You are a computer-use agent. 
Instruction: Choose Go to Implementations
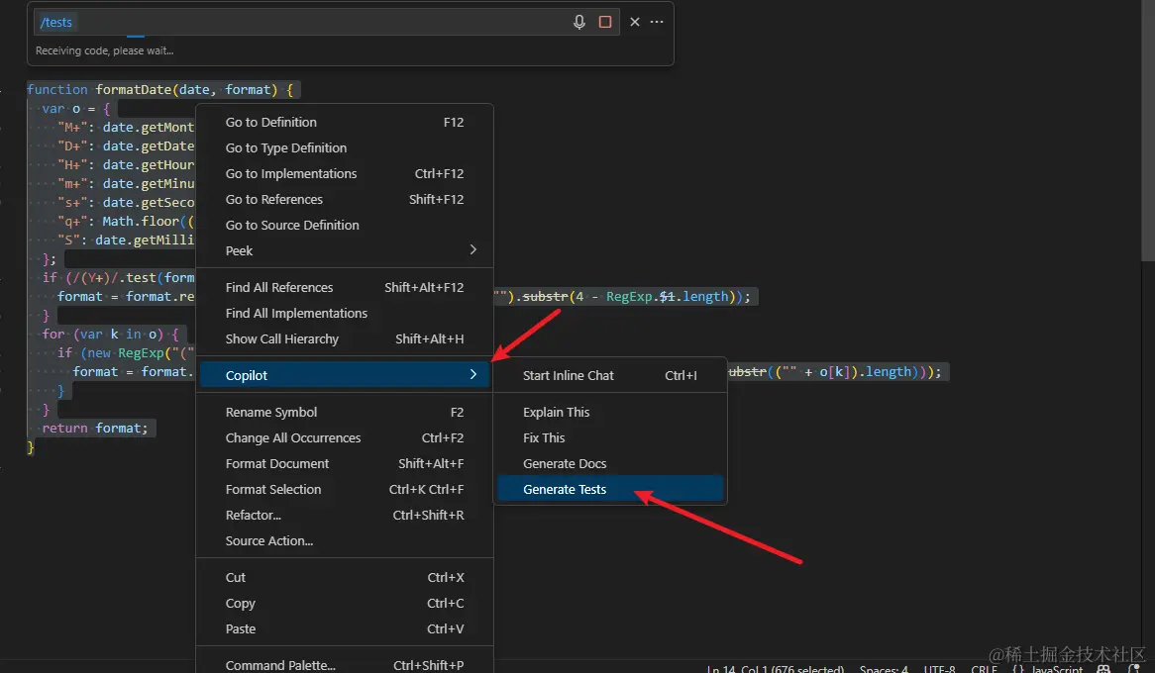(x=345, y=174)
